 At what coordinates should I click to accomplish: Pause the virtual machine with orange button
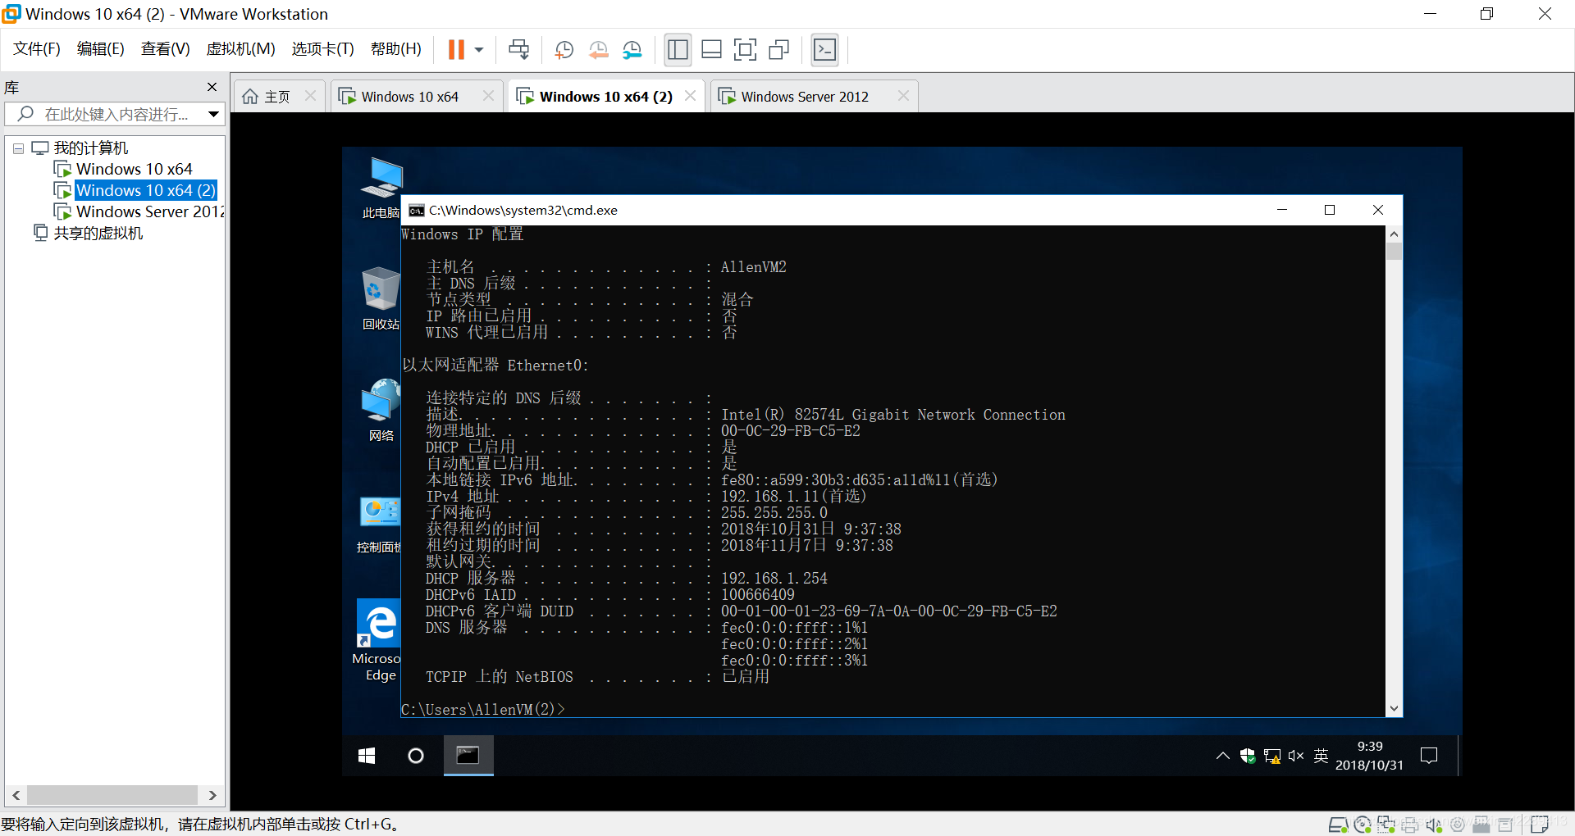456,50
